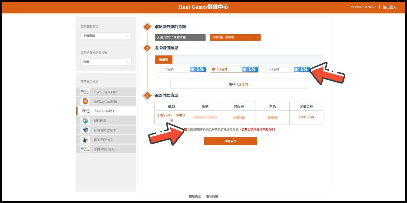Select the 電子/行動支付 mobile payment icon
Viewport: 407px width, 203px height.
point(85,139)
